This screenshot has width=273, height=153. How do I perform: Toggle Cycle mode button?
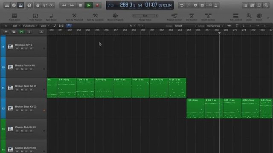point(182,6)
